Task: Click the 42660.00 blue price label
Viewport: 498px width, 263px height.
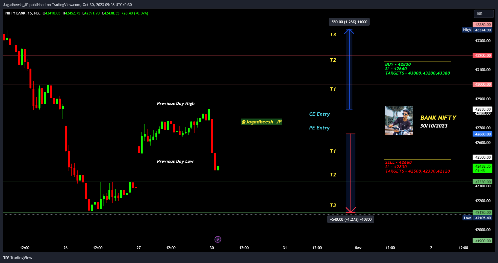Action: pos(482,134)
